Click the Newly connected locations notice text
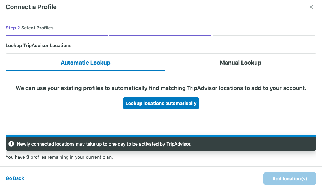The image size is (322, 188). 104,144
